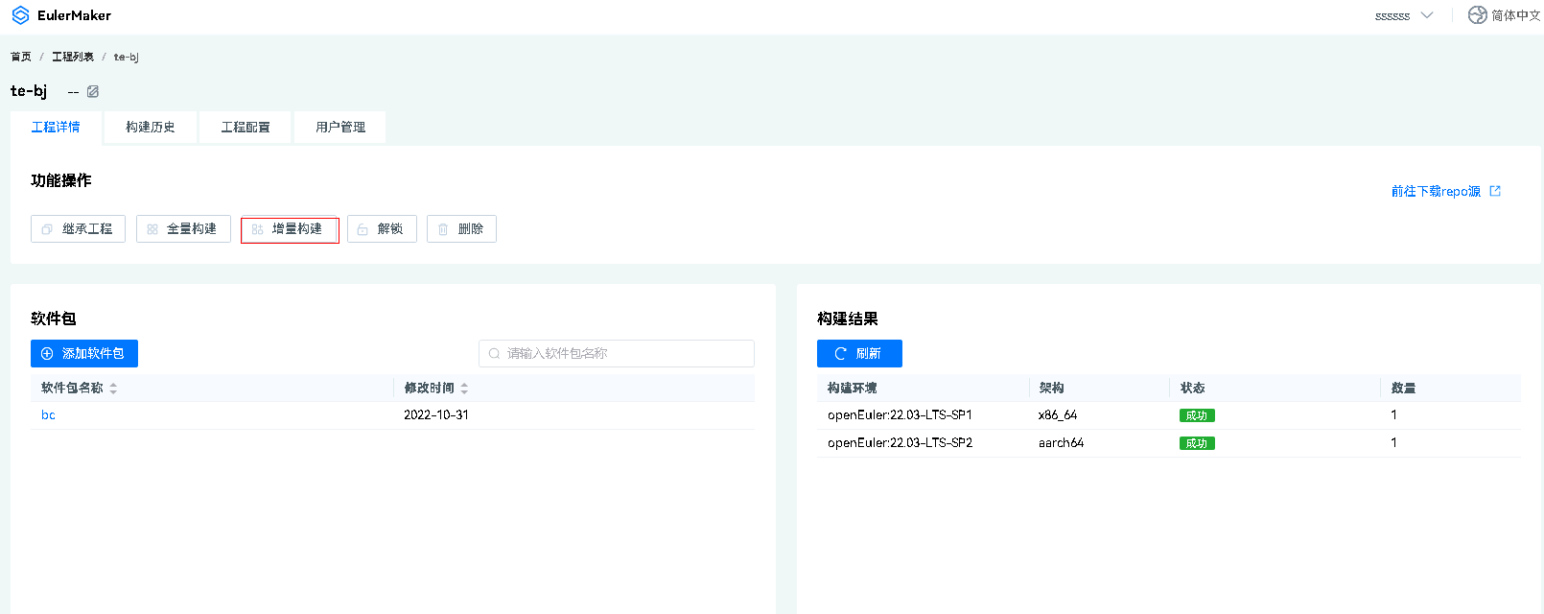The height and width of the screenshot is (614, 1544).
Task: Click the 添加软件包 add package button
Action: coord(84,354)
